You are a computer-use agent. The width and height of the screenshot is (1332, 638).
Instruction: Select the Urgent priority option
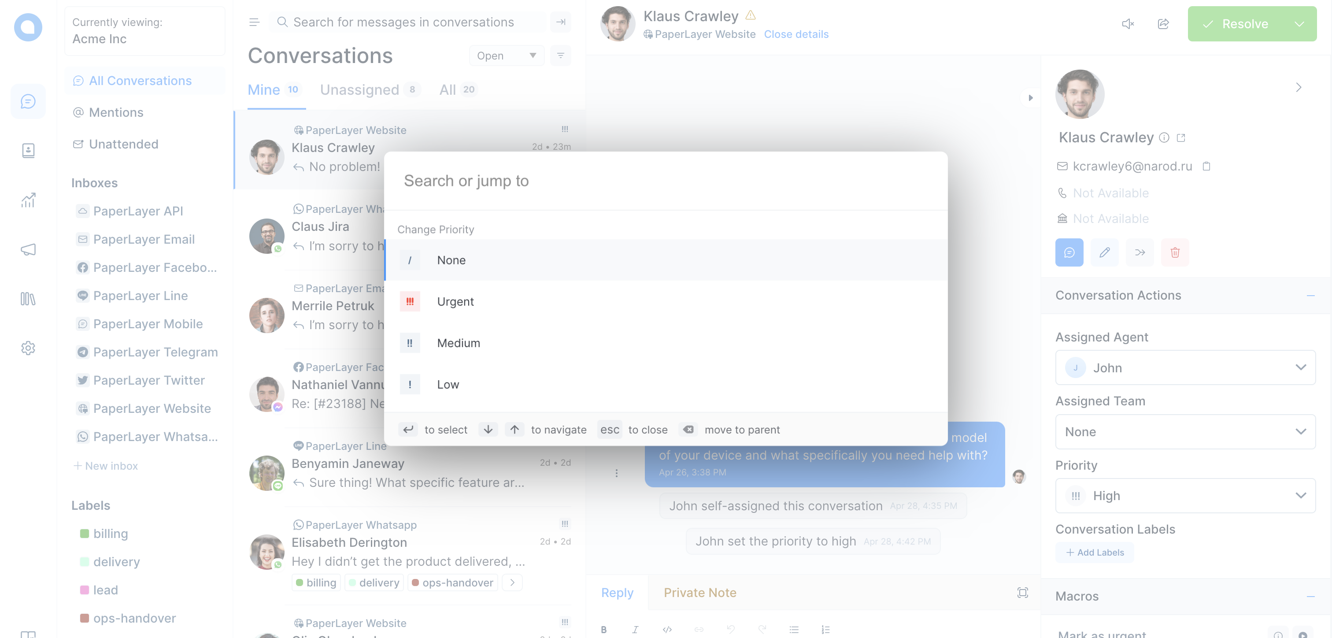click(665, 301)
